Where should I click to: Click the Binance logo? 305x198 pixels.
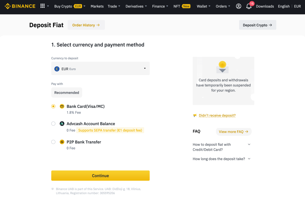pyautogui.click(x=20, y=6)
